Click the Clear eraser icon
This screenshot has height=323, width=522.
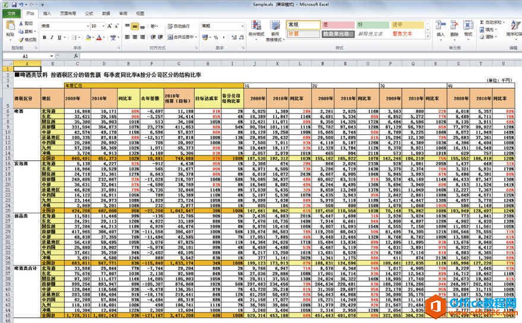482,37
